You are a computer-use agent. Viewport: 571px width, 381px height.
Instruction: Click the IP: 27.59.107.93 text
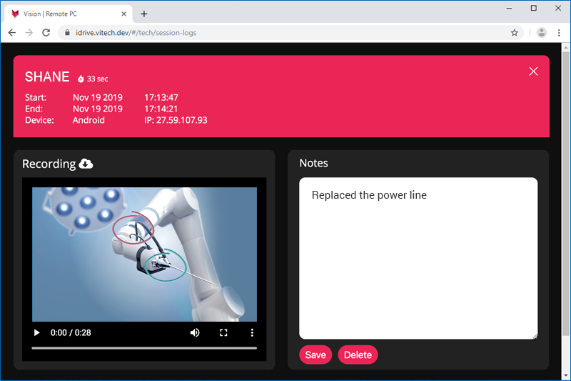[176, 120]
